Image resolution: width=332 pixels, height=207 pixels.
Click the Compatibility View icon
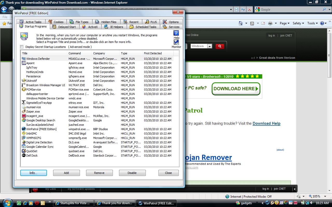pos(237,10)
